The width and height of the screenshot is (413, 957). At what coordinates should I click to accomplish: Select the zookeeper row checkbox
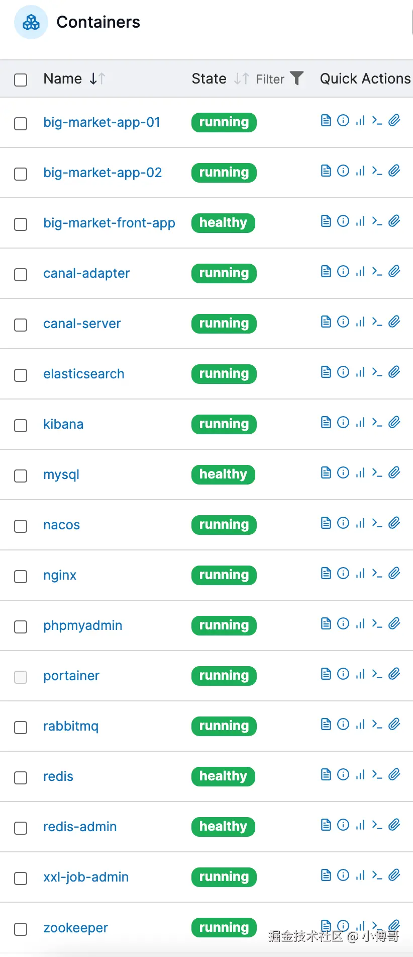click(x=21, y=929)
